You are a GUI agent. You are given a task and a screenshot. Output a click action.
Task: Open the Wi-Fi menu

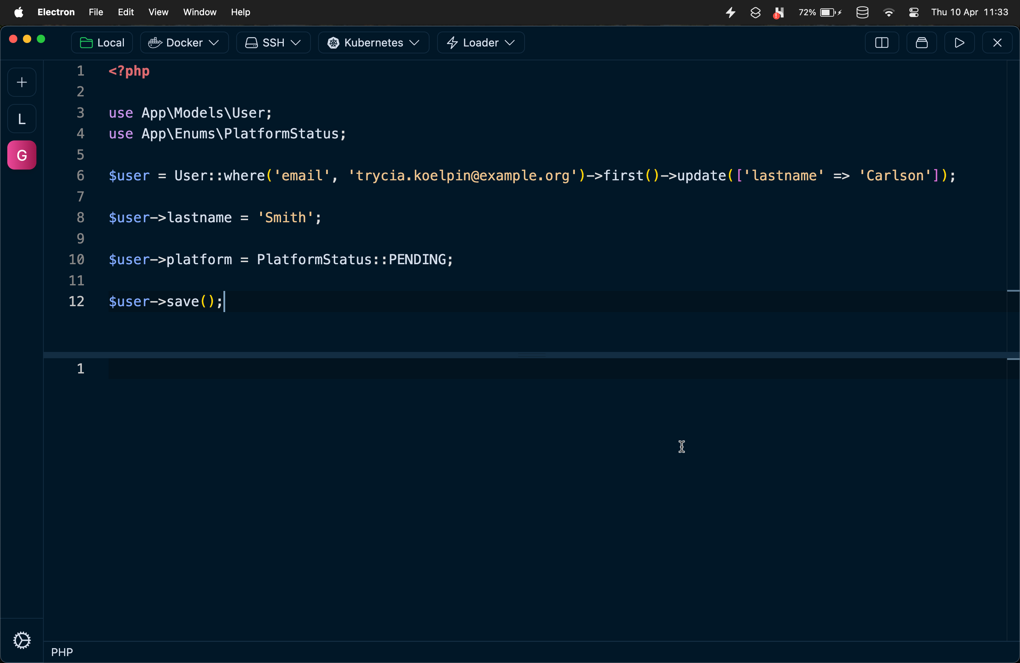889,12
